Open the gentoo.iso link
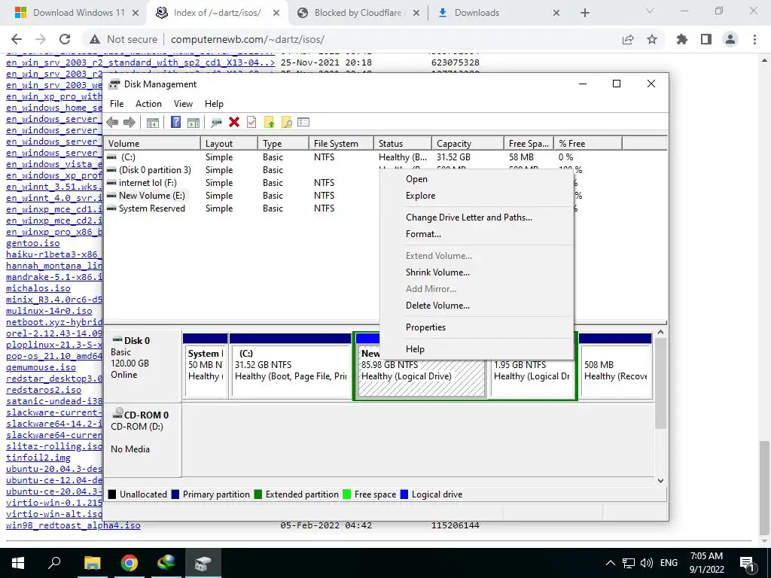The image size is (771, 578). click(x=33, y=243)
